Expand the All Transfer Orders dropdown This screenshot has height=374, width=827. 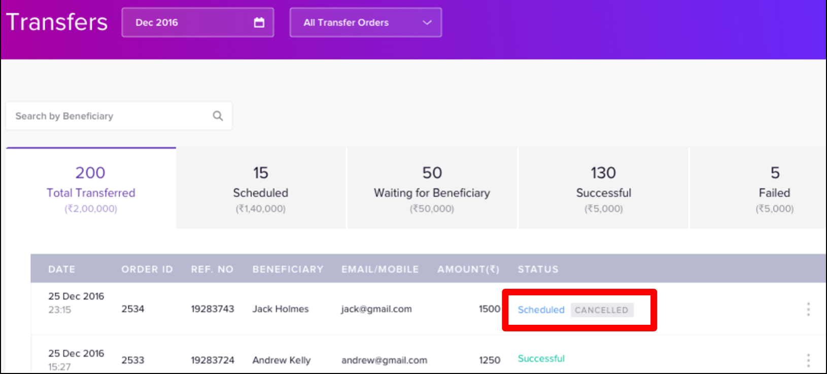pos(366,22)
